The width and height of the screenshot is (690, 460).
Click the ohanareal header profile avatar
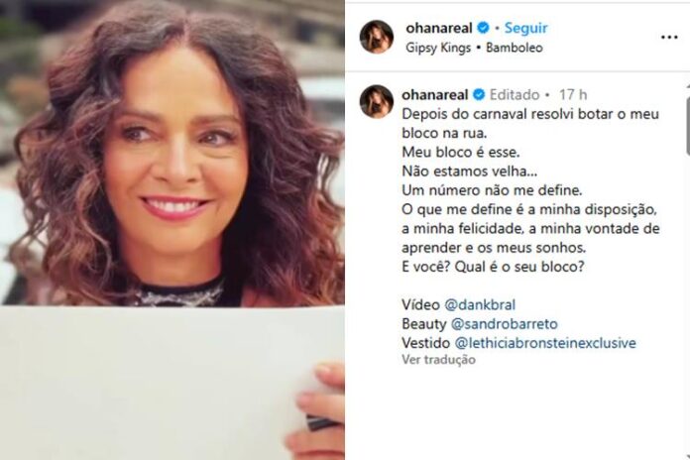coord(377,37)
